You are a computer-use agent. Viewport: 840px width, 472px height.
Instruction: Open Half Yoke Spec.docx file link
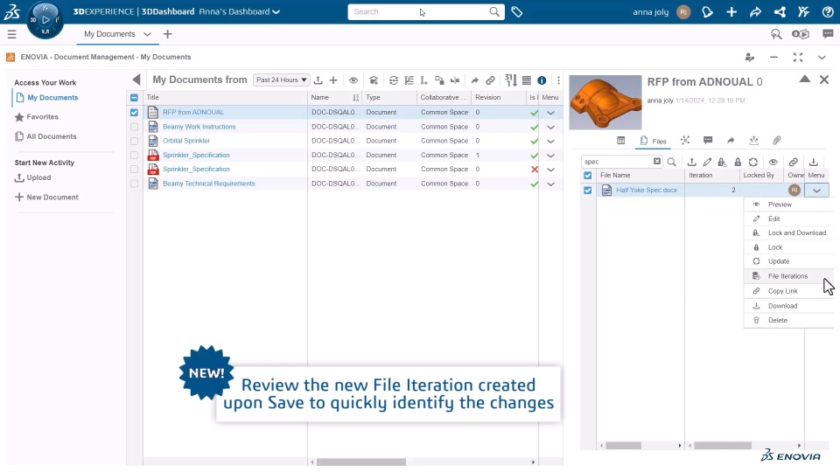pos(646,190)
